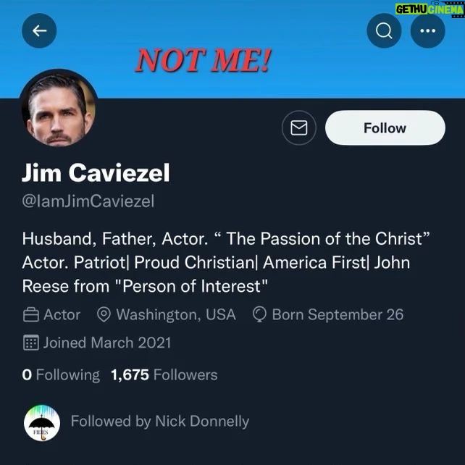465x465 pixels.
Task: Click the @IamJimCaviezel handle
Action: (x=88, y=201)
